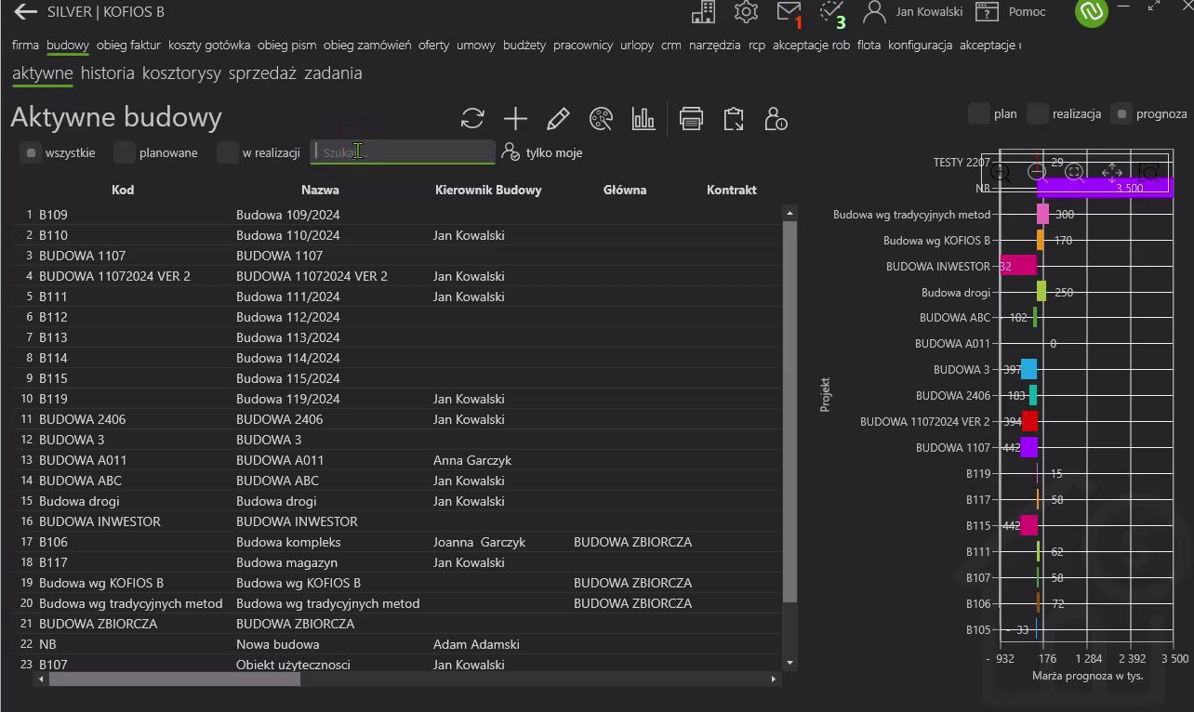
Task: Open Pomoc help
Action: pyautogui.click(x=1010, y=12)
